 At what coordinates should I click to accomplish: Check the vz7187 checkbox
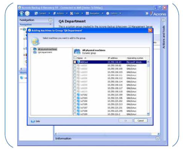point(75,108)
